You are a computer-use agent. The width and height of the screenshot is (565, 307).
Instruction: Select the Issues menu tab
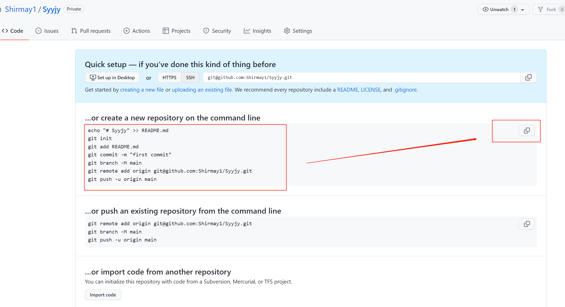click(x=47, y=31)
